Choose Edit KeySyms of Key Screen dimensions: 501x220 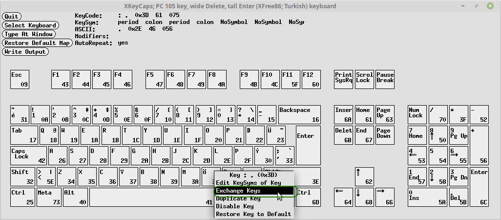coord(254,183)
